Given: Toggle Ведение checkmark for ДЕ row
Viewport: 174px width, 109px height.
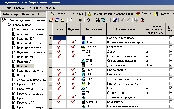Looking at the screenshot, I should point(73,52).
